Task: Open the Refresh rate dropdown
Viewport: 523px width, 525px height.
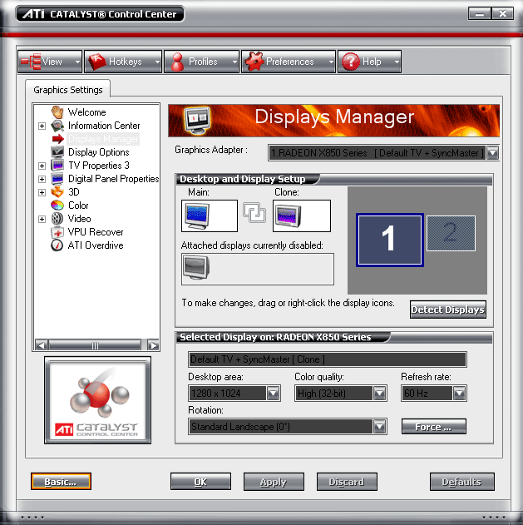Action: click(x=460, y=393)
